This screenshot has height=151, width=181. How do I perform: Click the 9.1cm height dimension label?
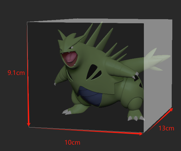coord(16,73)
